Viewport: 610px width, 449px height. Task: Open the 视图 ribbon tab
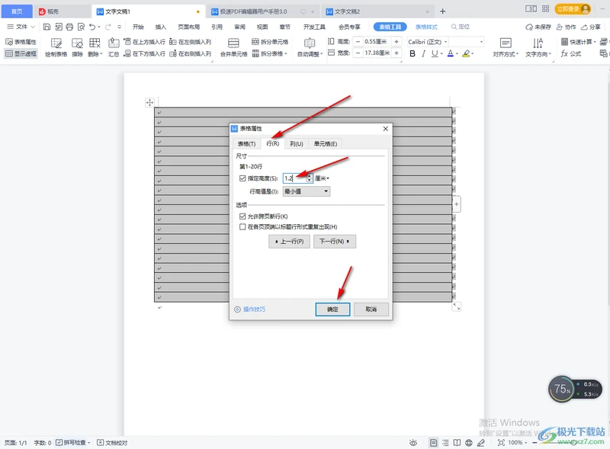tap(262, 27)
